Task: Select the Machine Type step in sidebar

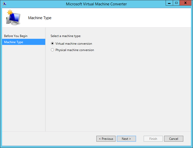Action: [x=14, y=42]
